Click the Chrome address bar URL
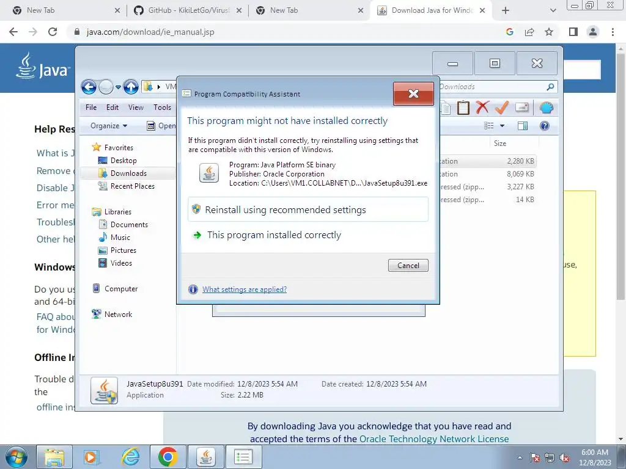The image size is (626, 469). pos(150,32)
